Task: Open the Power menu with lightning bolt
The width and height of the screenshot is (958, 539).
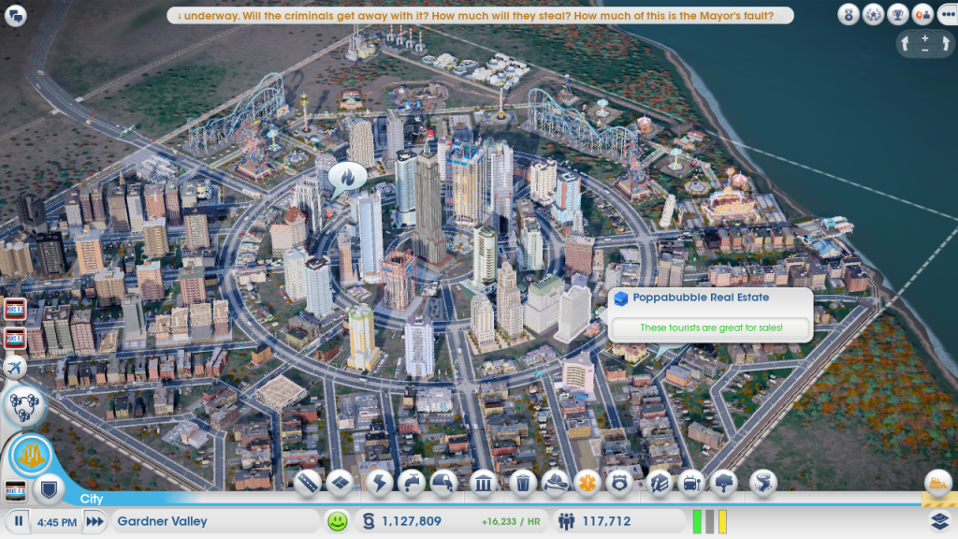Action: [379, 484]
